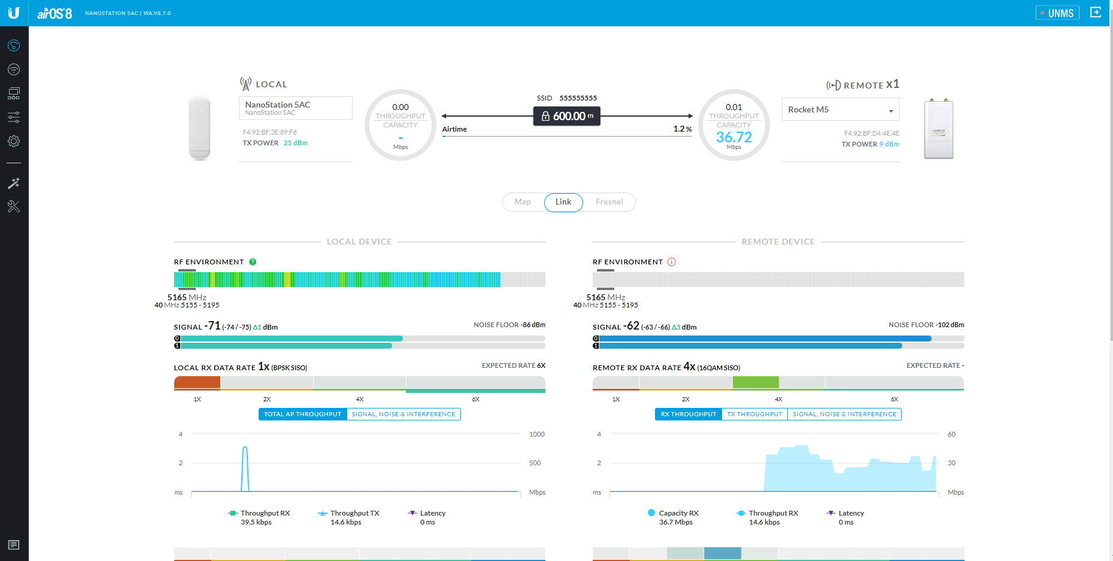This screenshot has height=561, width=1113.
Task: Click the SSID 555555555 text
Action: (567, 98)
